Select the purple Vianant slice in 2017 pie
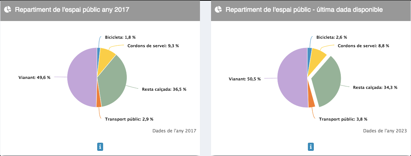Screen dimensions: 411x156 pos(82,77)
